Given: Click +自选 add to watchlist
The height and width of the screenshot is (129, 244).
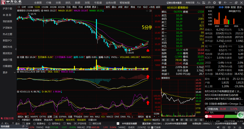Looking at the screenshot, I should coord(152,7).
